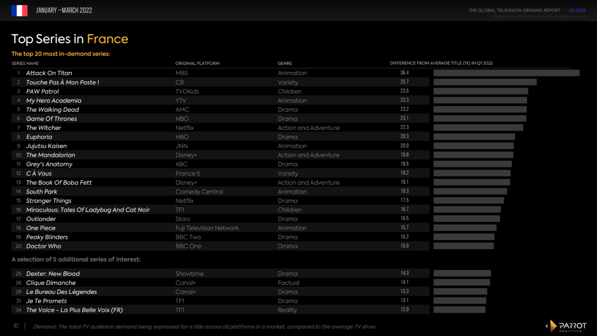This screenshot has width=597, height=336.
Task: Click the 'GENRE' column header
Action: tap(284, 63)
